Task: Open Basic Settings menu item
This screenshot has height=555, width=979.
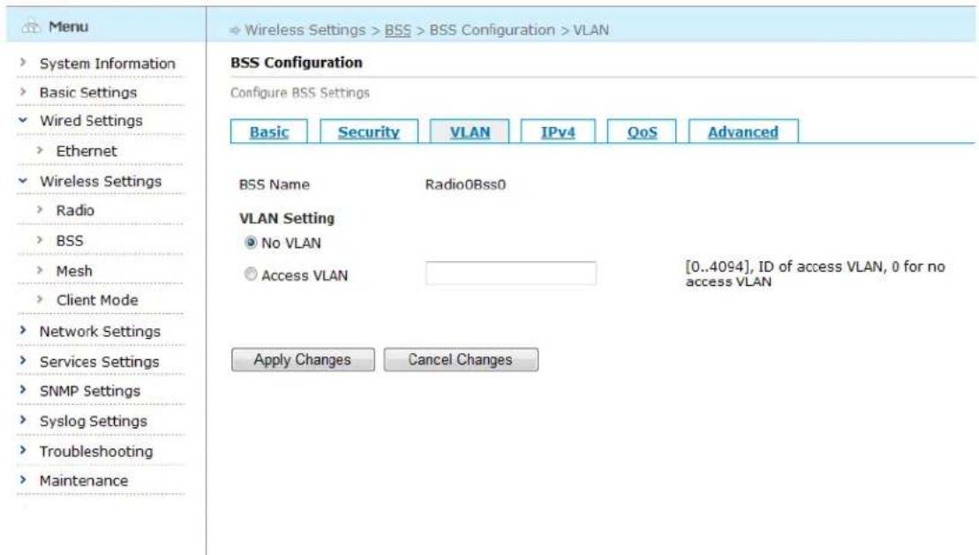Action: pyautogui.click(x=88, y=93)
